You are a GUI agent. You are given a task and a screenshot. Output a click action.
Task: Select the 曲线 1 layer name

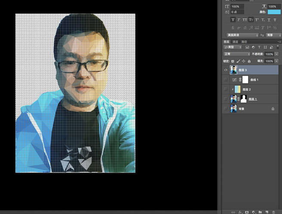pyautogui.click(x=254, y=80)
